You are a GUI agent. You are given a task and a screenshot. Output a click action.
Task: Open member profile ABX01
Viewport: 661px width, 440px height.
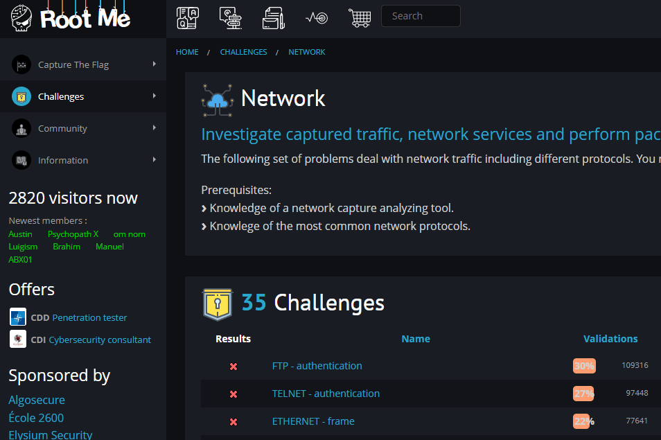(x=20, y=260)
